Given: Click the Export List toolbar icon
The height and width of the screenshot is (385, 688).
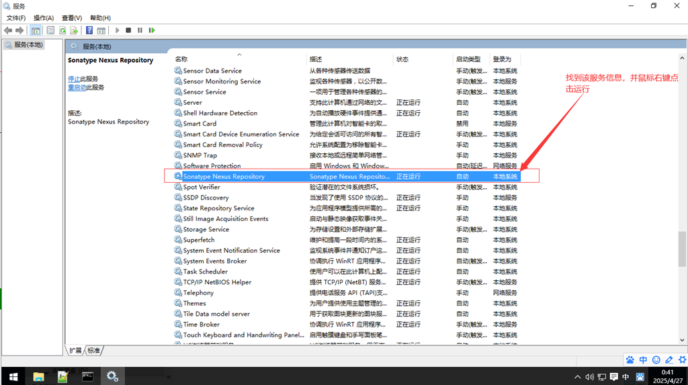Looking at the screenshot, I should click(x=74, y=30).
